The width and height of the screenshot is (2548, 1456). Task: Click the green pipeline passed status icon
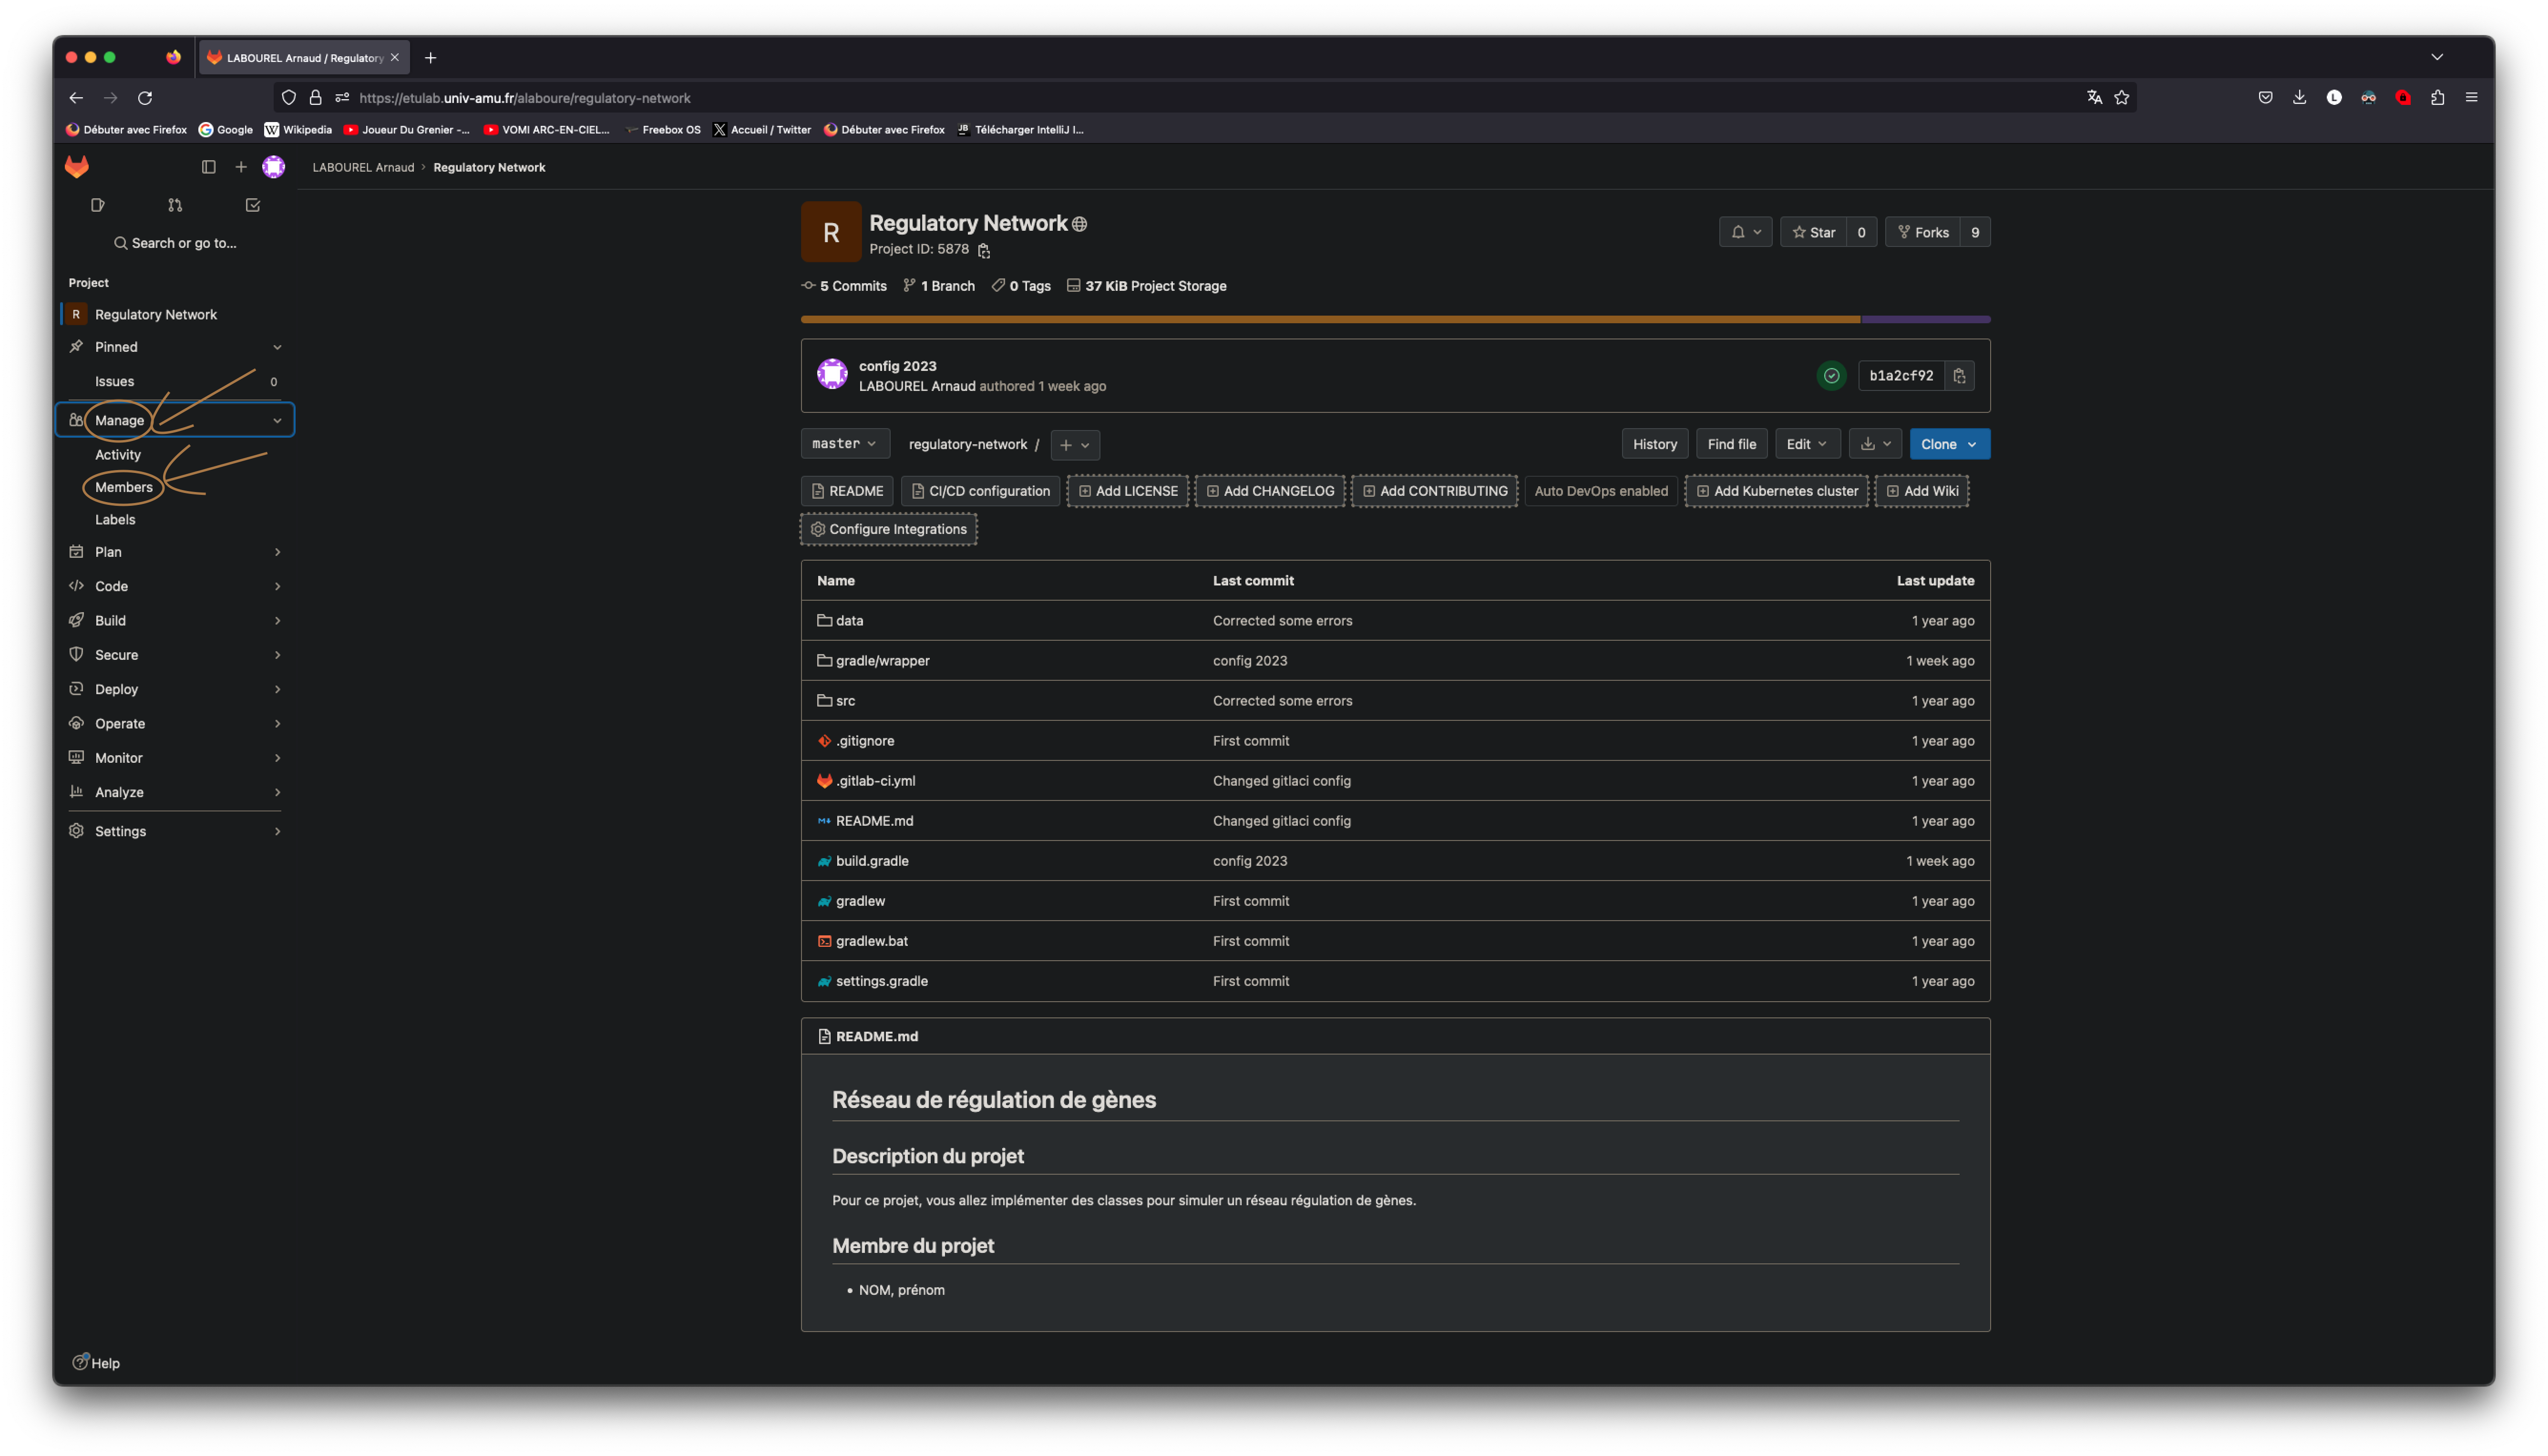point(1831,376)
